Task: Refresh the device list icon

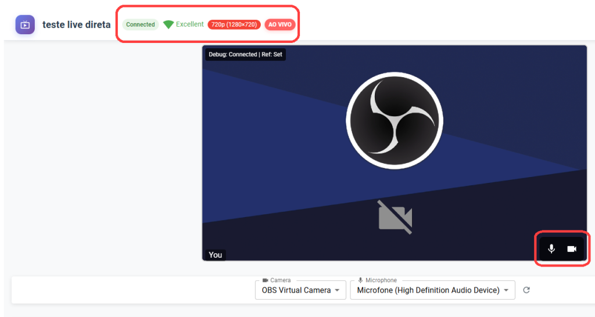Action: coord(526,290)
